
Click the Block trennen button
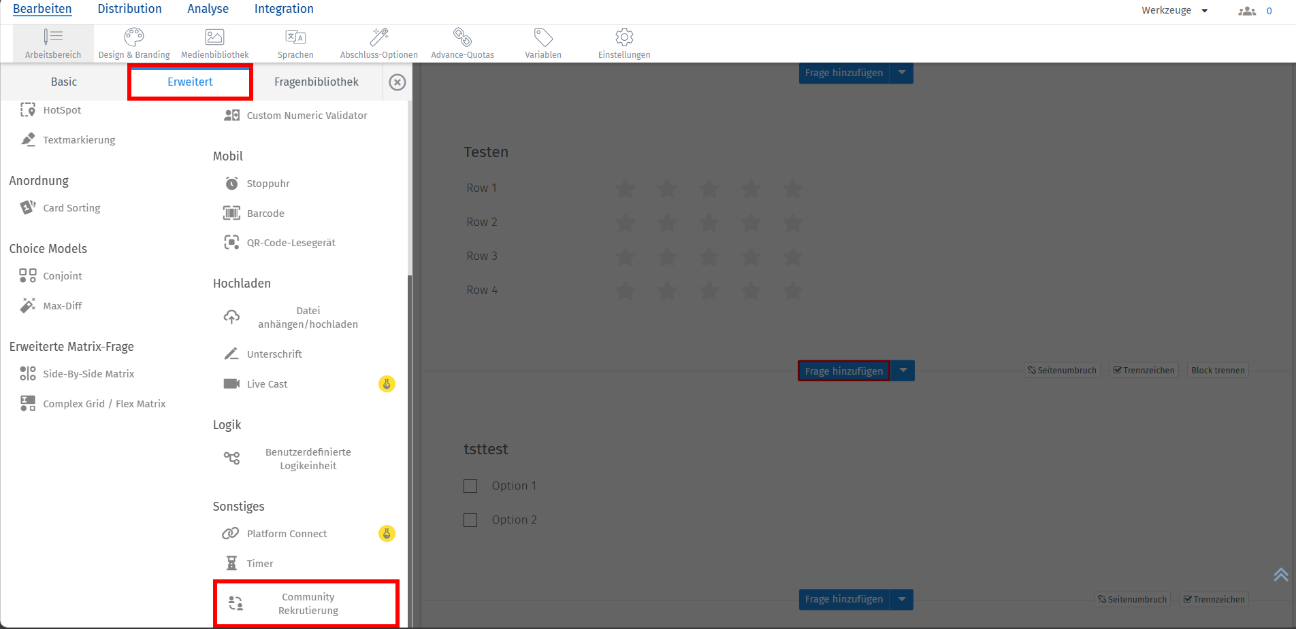[x=1217, y=370]
